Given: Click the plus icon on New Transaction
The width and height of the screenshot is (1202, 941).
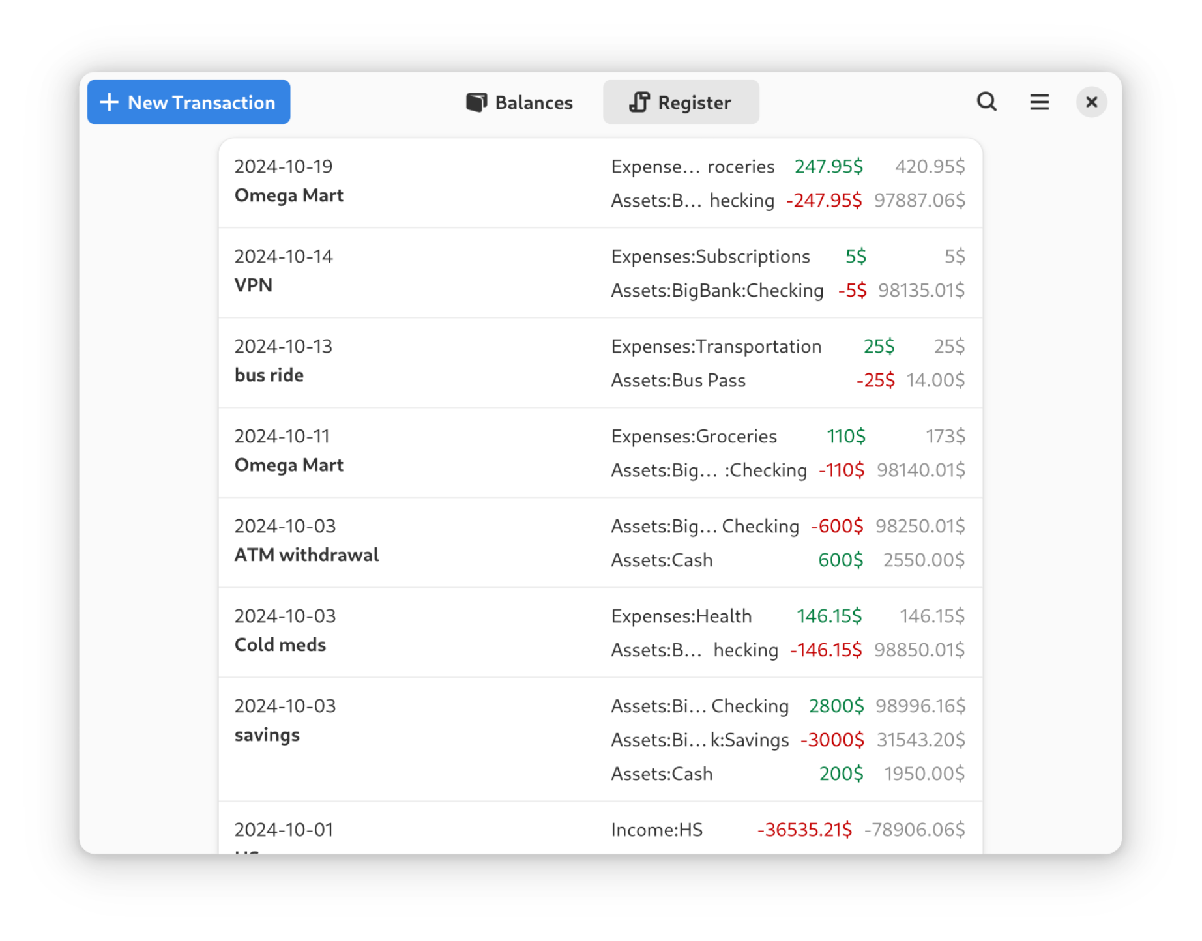Looking at the screenshot, I should coord(109,102).
